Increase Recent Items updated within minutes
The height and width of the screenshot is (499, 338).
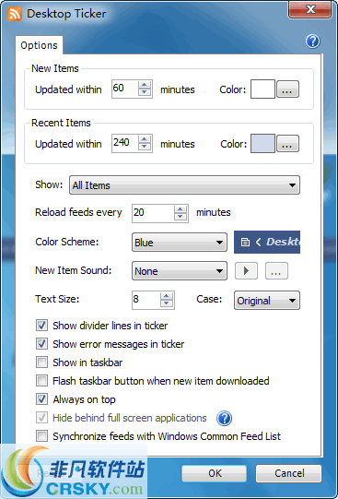(145, 139)
